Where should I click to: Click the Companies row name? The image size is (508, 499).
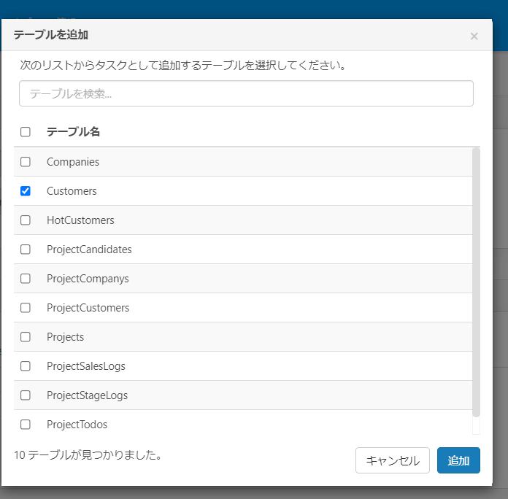pos(73,162)
